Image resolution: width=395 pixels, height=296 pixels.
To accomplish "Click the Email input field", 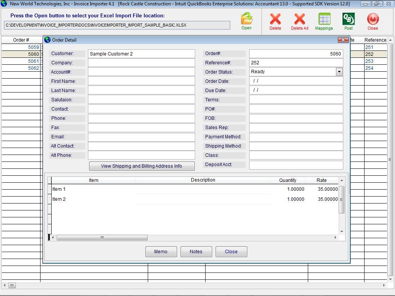I will [141, 137].
